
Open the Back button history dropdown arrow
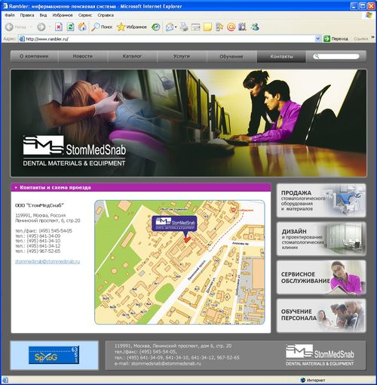pyautogui.click(x=31, y=26)
